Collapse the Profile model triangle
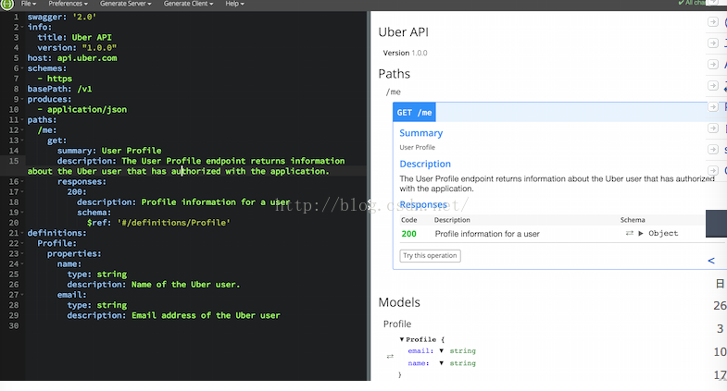This screenshot has height=391, width=727. click(x=402, y=339)
